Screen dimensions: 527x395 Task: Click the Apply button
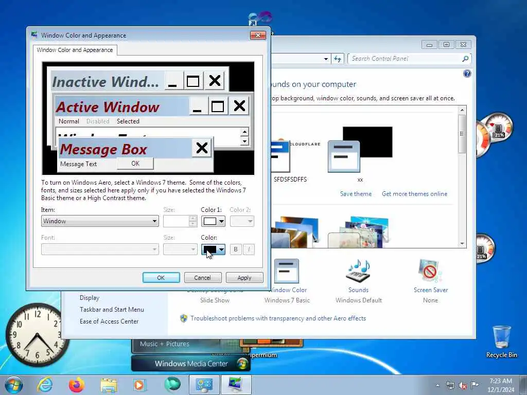pyautogui.click(x=244, y=278)
